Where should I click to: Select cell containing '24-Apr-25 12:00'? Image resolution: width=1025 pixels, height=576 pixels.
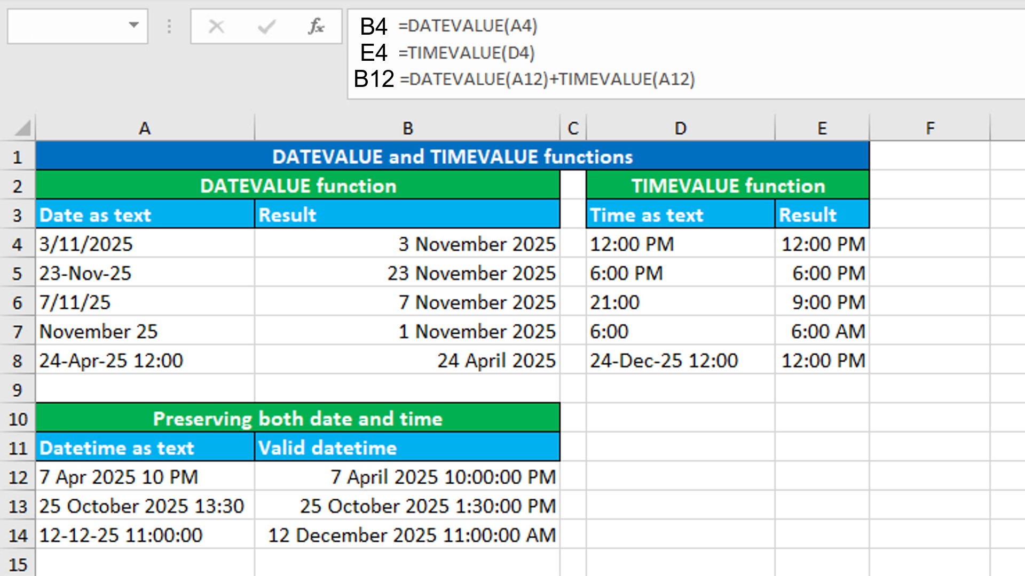point(145,361)
